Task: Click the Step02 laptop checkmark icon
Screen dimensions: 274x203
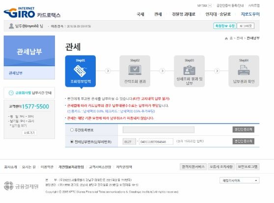Action: pyautogui.click(x=135, y=70)
